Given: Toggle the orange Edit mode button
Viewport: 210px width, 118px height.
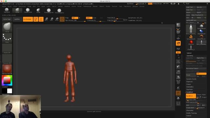Looking at the screenshot, I should coord(36,19).
